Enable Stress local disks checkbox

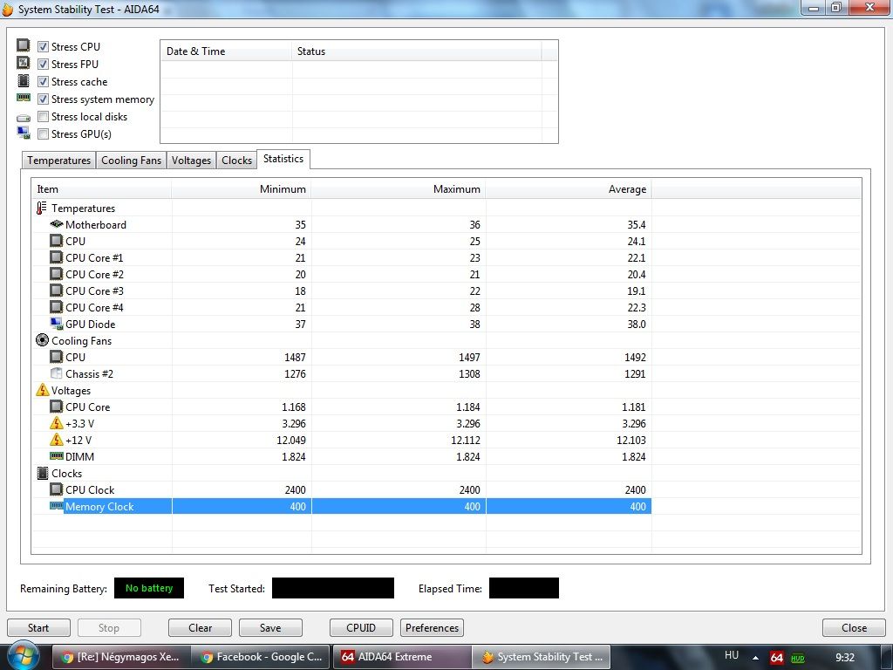click(x=43, y=117)
